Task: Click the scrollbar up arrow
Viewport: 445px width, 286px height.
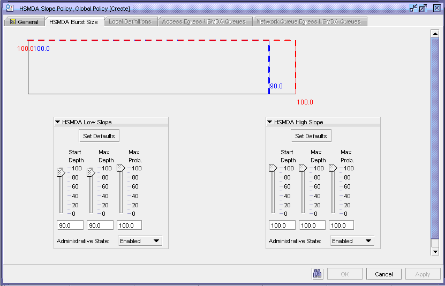Action: tap(435, 34)
